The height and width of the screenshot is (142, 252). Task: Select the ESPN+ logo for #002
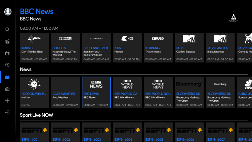pos(65,130)
